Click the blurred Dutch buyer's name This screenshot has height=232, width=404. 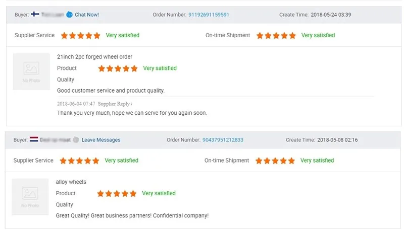pyautogui.click(x=55, y=139)
